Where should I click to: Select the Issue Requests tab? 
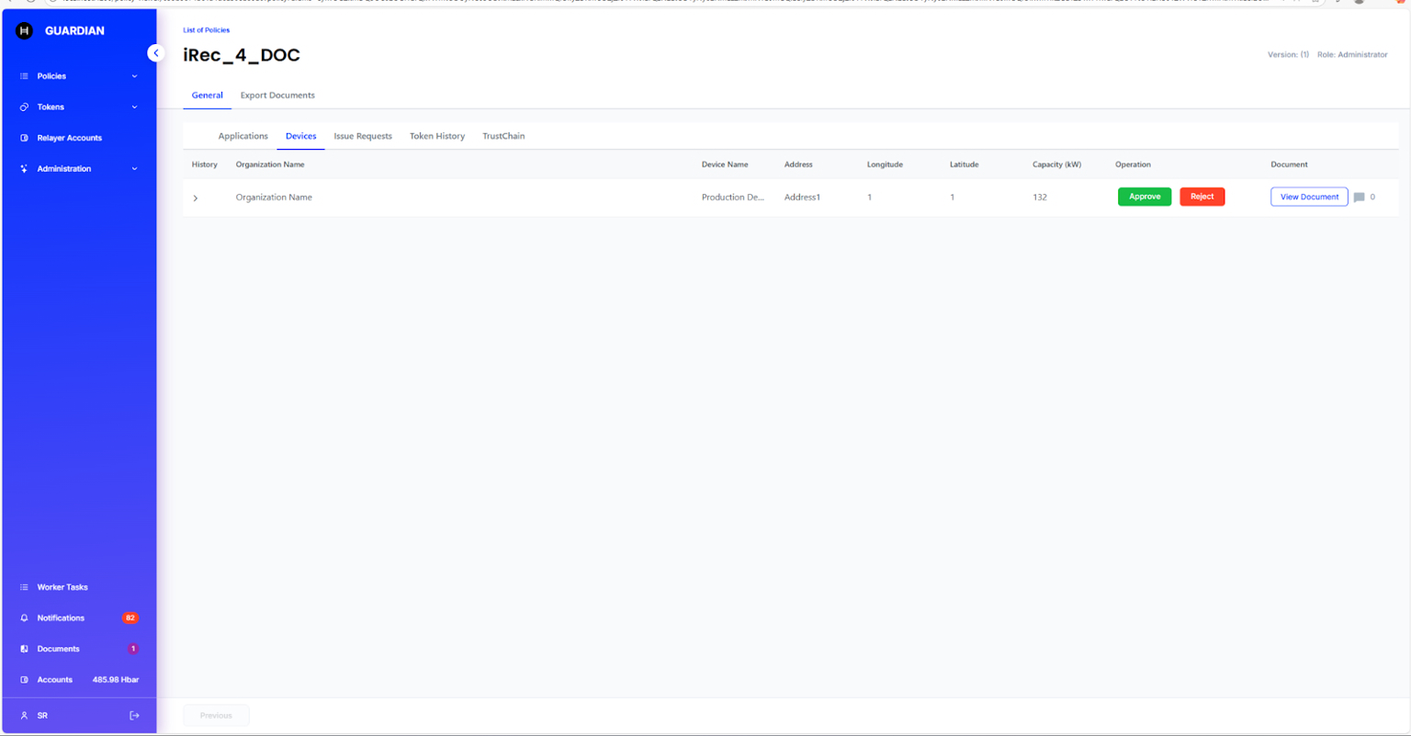362,136
